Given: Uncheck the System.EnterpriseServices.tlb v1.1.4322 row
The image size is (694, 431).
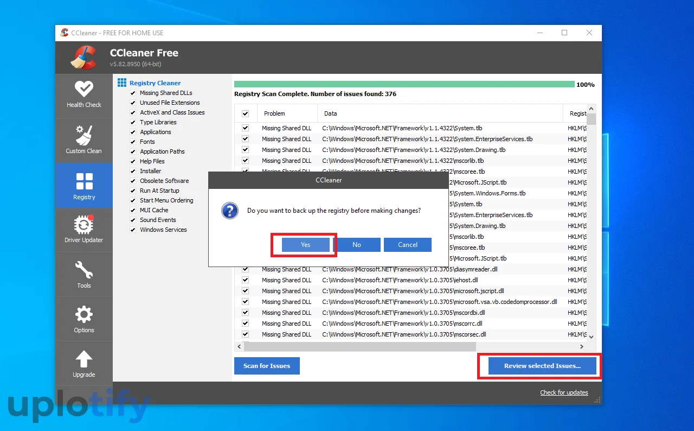Looking at the screenshot, I should tap(245, 139).
